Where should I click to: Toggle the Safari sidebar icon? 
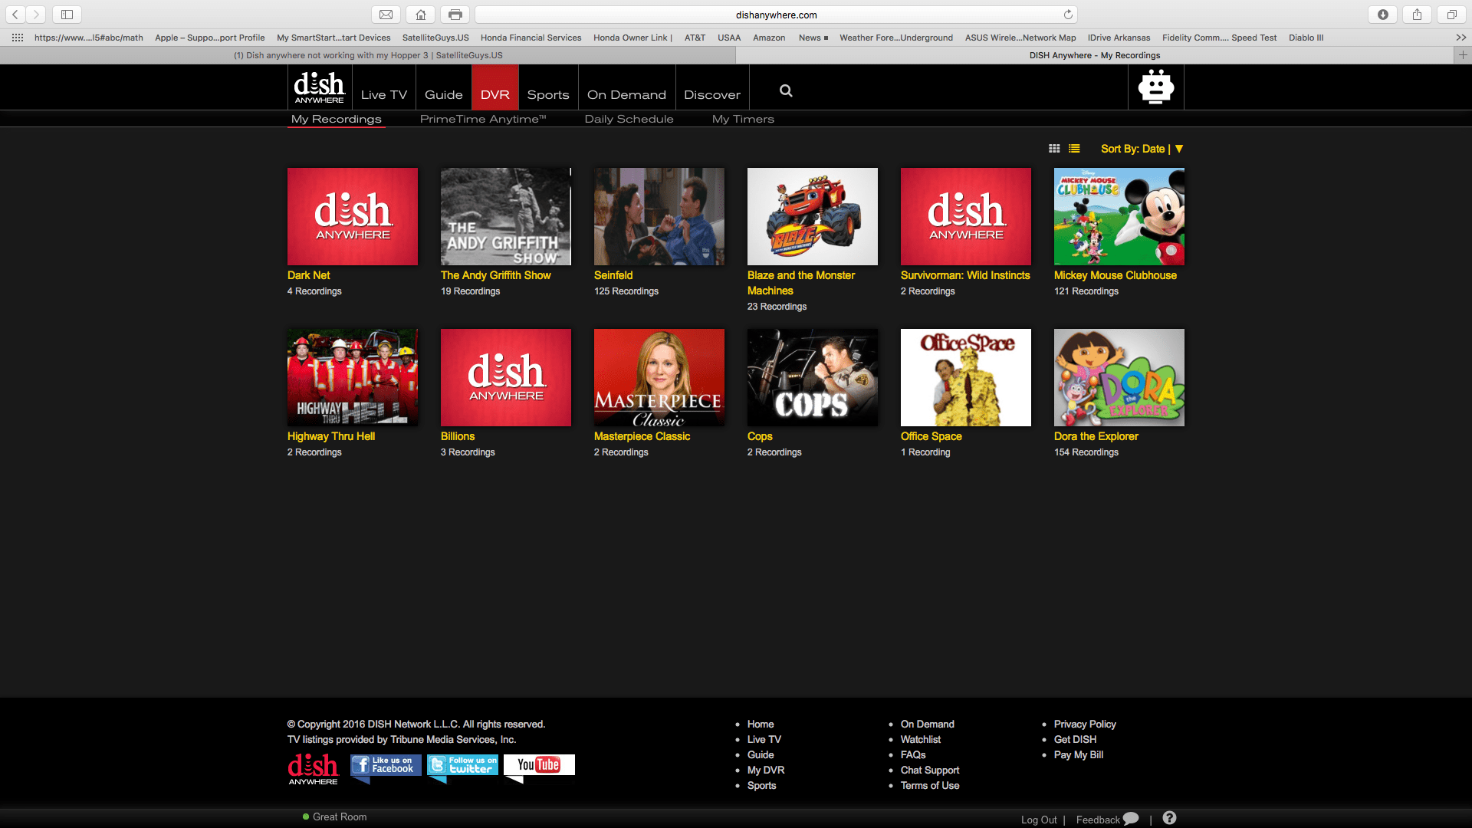(x=67, y=15)
